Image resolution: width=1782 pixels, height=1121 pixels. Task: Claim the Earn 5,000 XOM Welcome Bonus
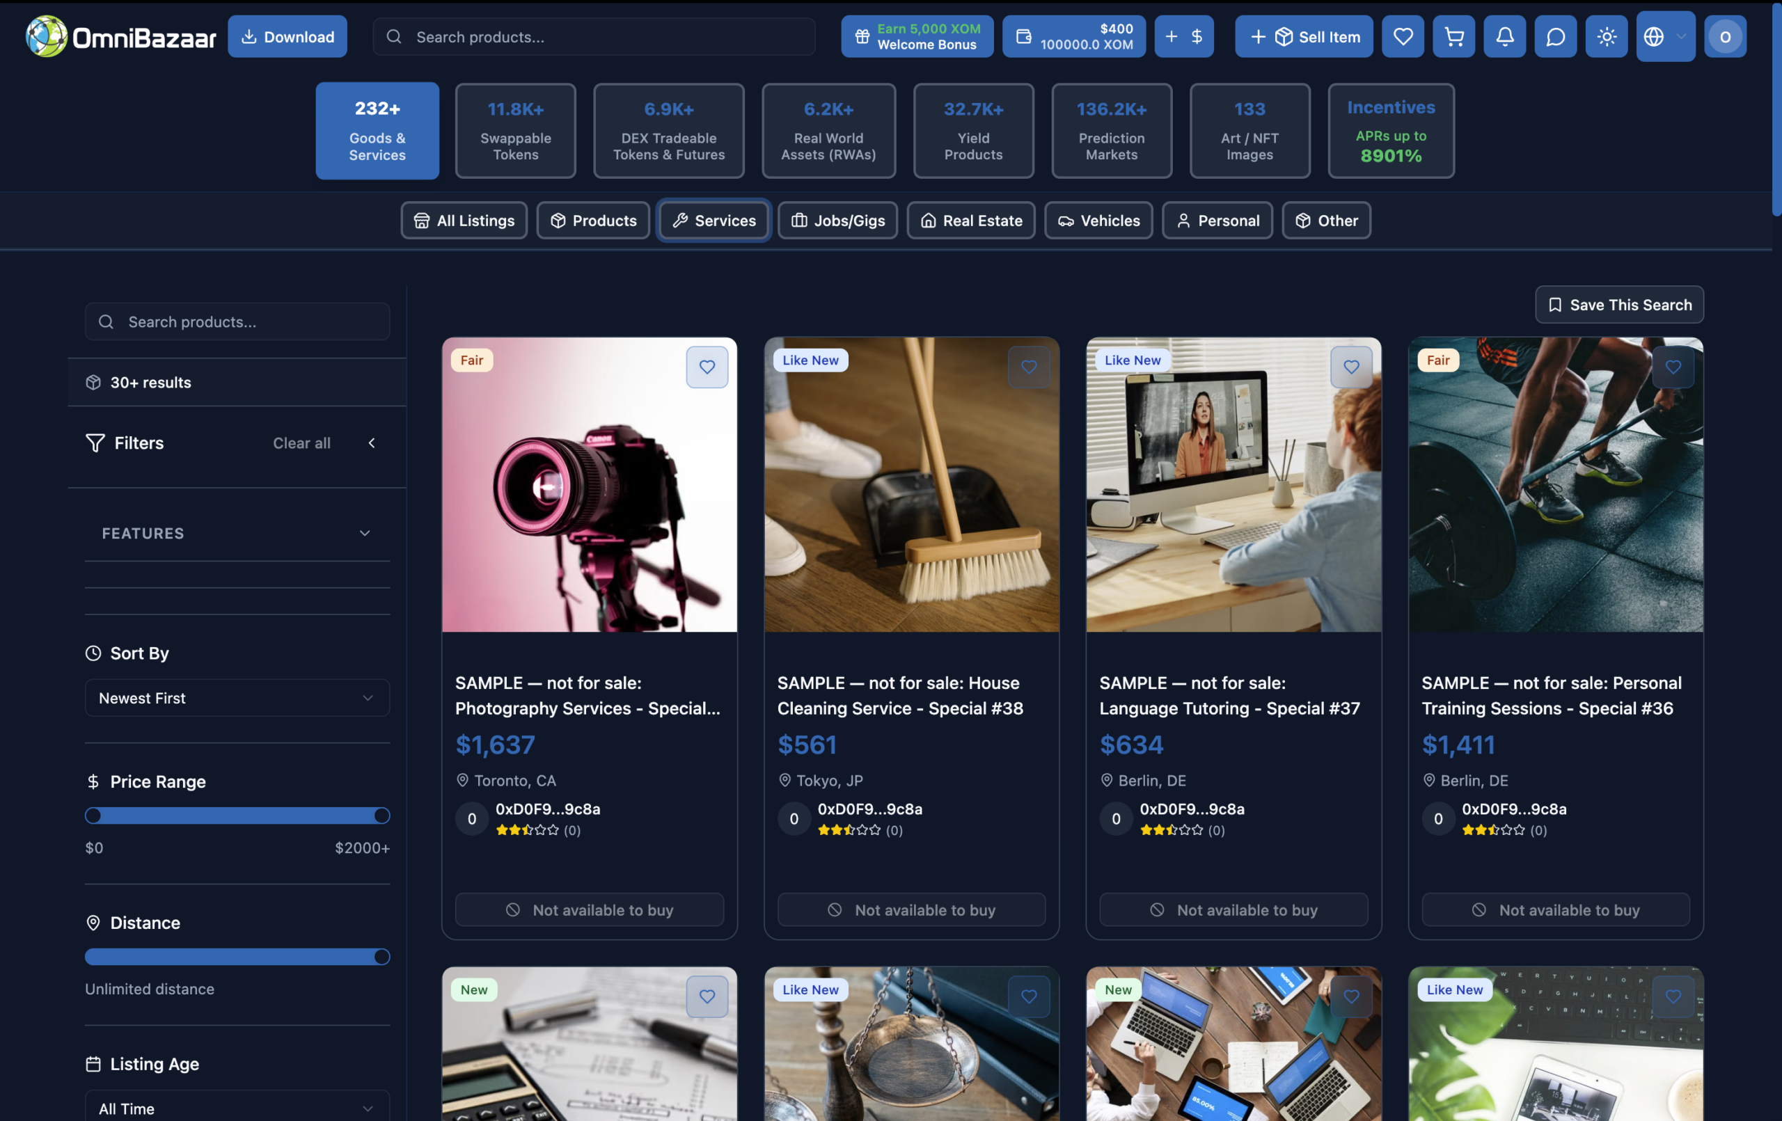tap(917, 36)
